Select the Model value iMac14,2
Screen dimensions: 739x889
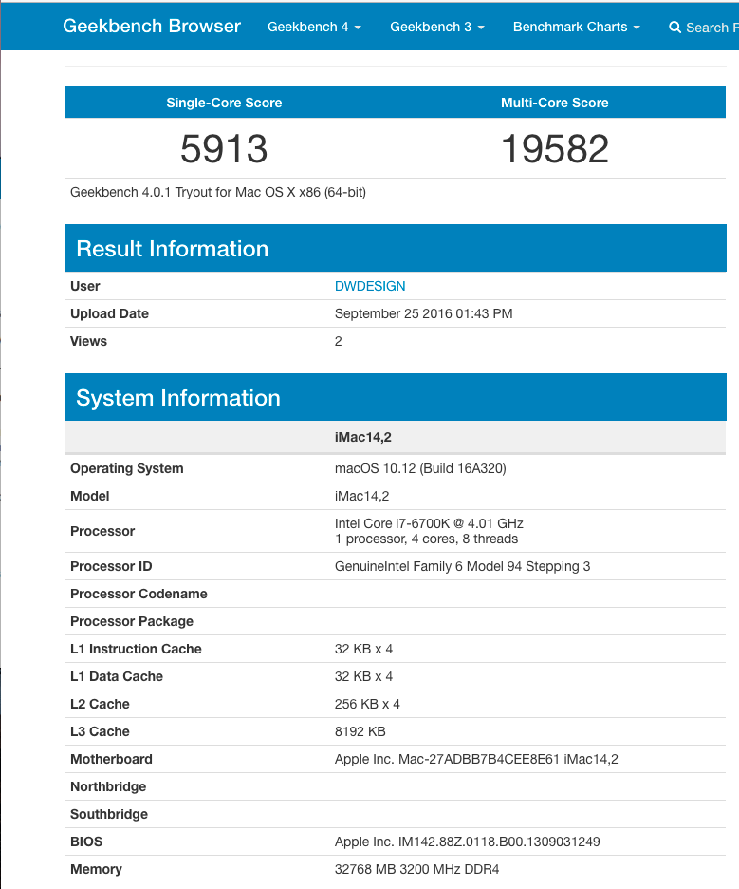(361, 496)
